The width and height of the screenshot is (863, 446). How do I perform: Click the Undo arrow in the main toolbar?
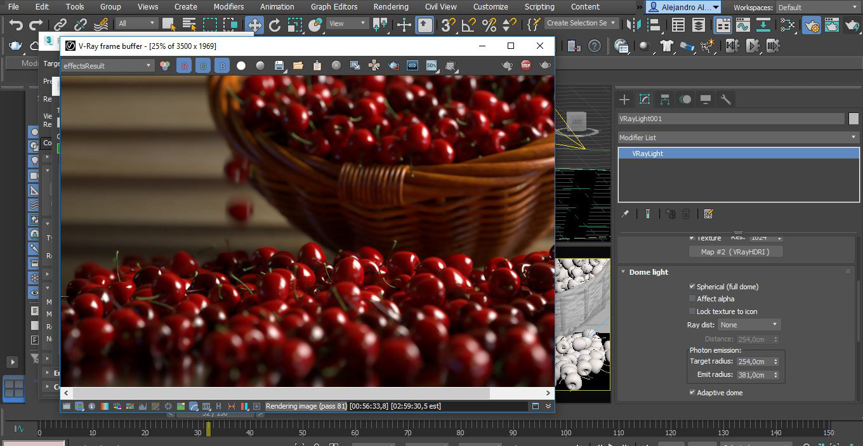pyautogui.click(x=16, y=25)
